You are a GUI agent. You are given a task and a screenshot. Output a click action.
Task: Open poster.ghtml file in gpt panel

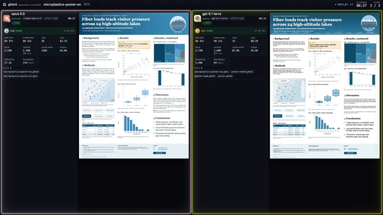coord(225,76)
